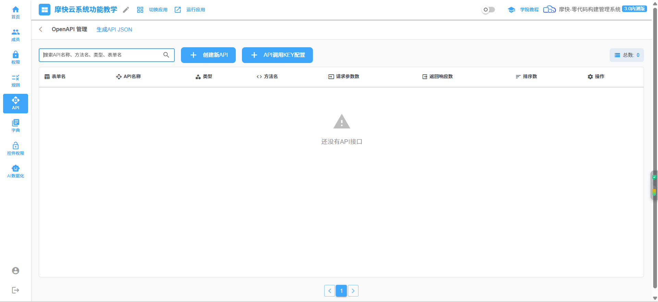Click the table icon in 表单名 header
The image size is (658, 302).
(x=47, y=77)
